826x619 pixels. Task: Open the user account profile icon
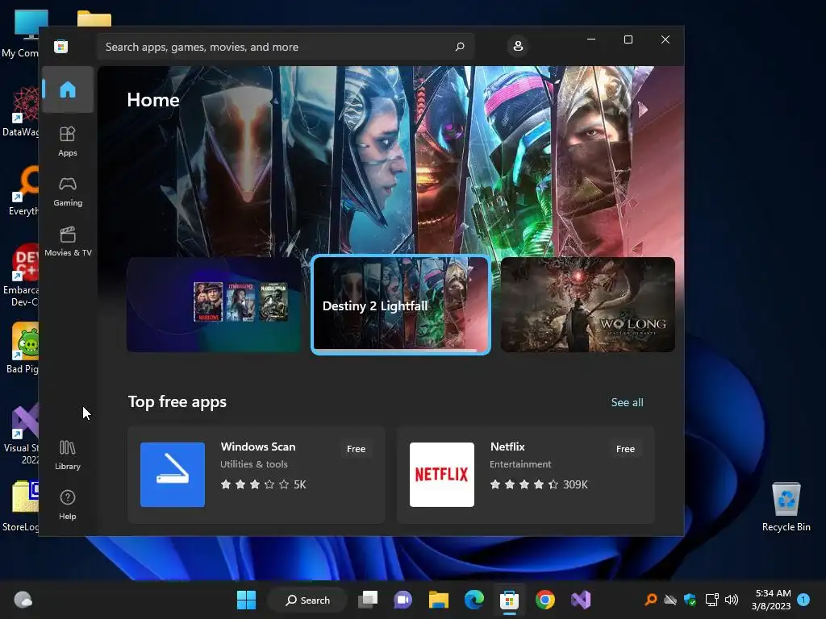pos(518,46)
